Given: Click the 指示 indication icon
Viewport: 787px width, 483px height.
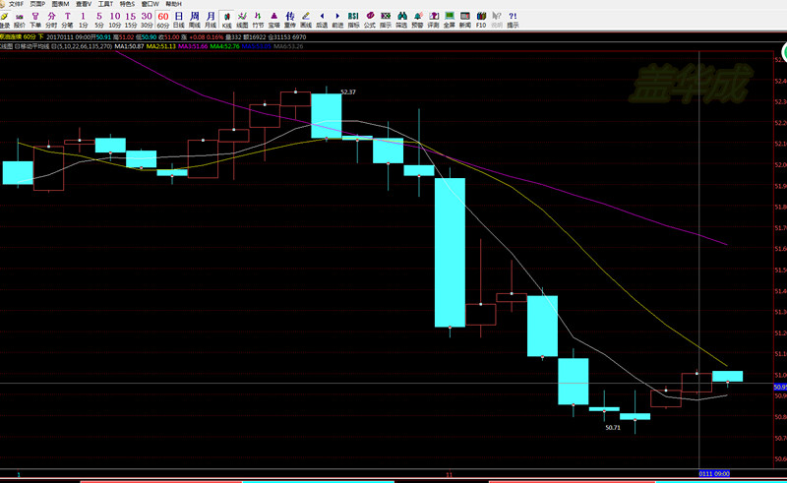Looking at the screenshot, I should click(386, 20).
